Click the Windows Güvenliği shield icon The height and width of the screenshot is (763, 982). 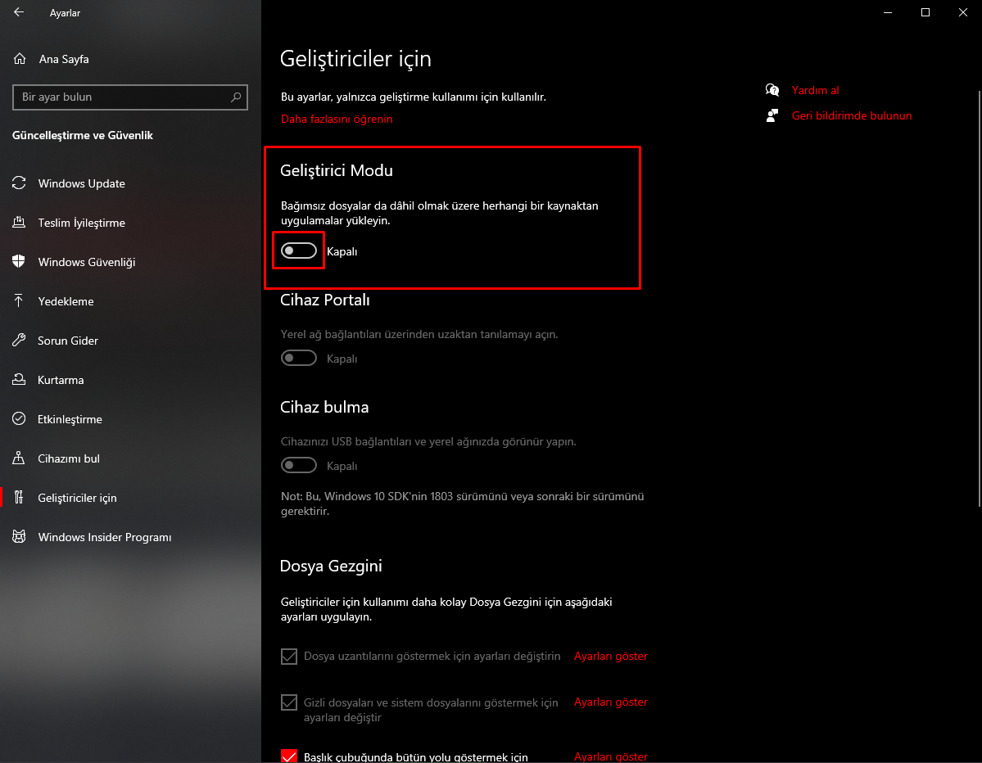(x=19, y=262)
